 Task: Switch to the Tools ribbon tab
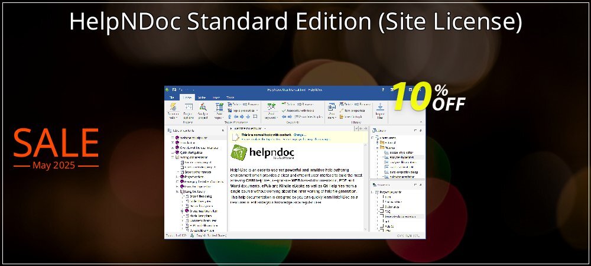coord(230,97)
